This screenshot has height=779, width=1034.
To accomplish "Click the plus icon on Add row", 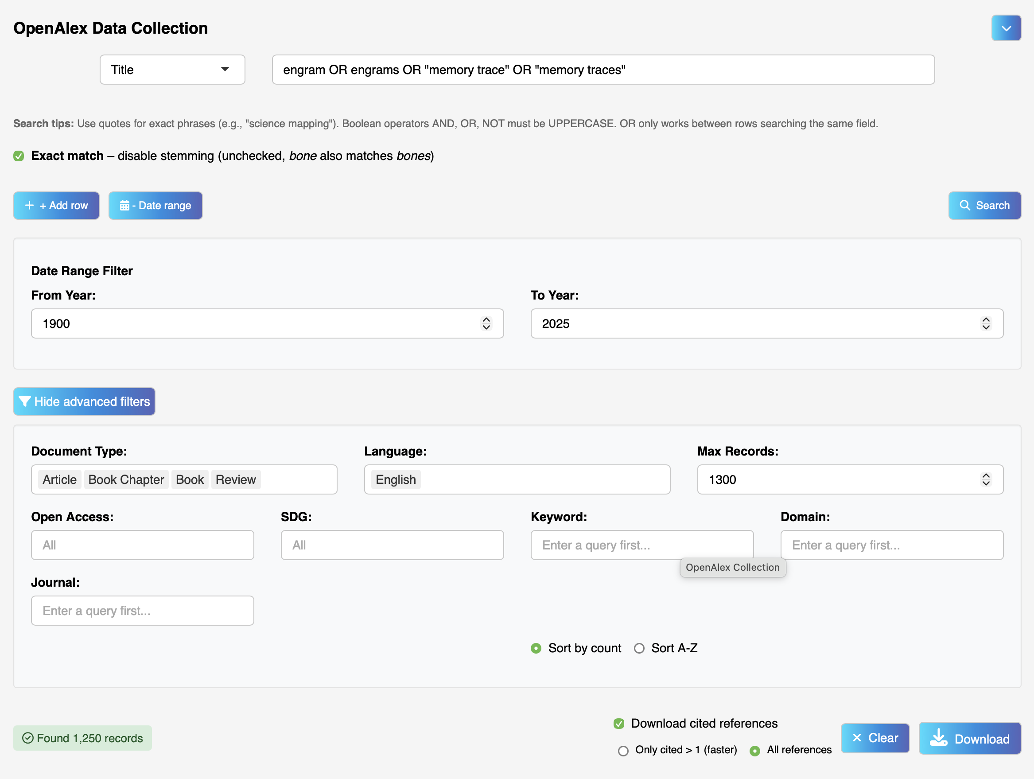I will 29,205.
